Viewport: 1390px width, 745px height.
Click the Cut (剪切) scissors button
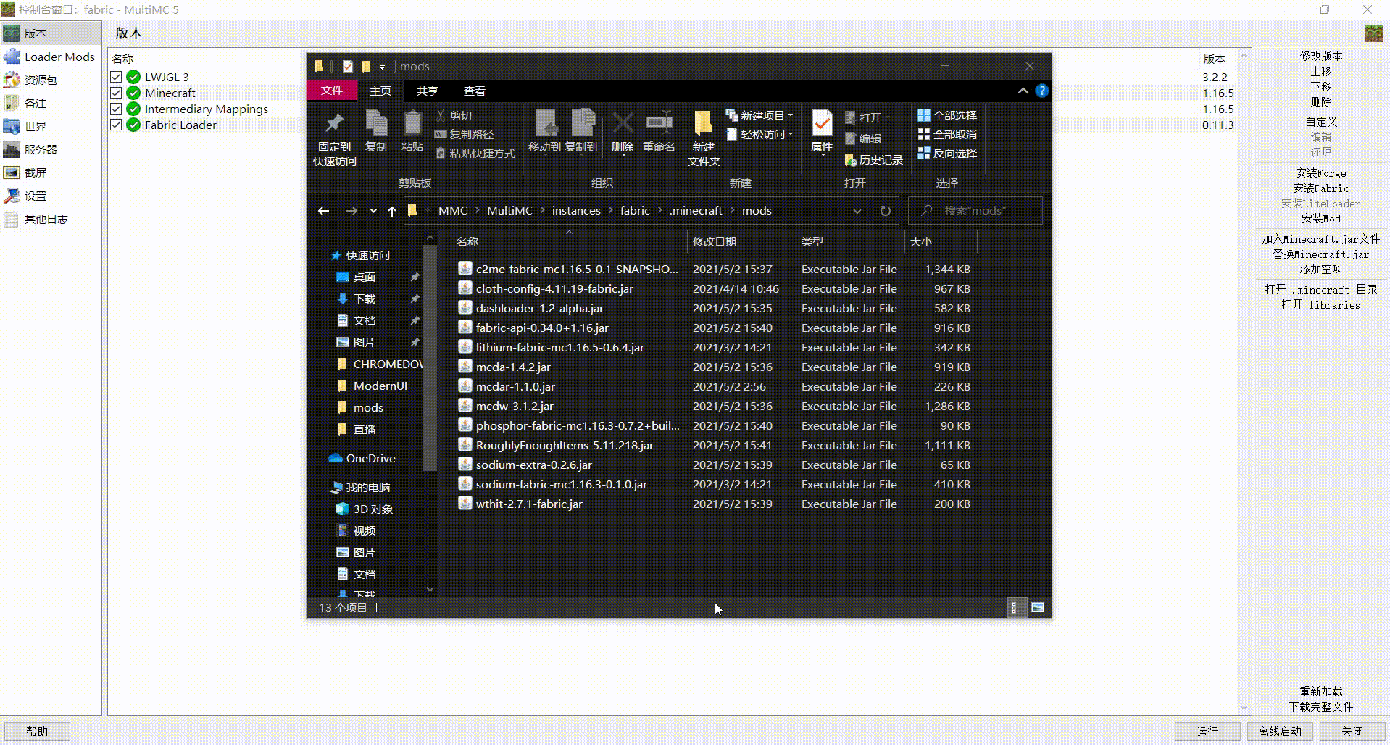coord(454,115)
